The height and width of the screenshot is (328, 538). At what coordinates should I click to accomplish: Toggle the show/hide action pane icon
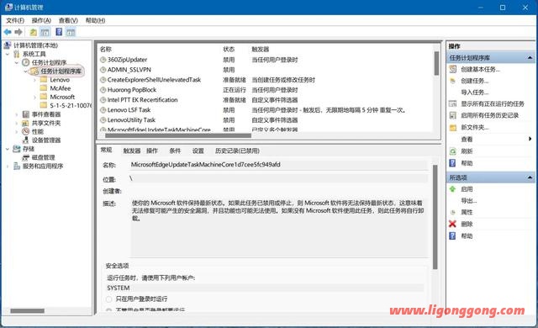click(71, 32)
